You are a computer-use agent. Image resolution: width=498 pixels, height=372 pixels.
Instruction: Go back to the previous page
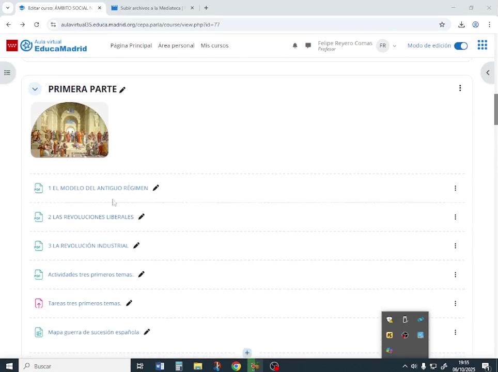[9, 25]
